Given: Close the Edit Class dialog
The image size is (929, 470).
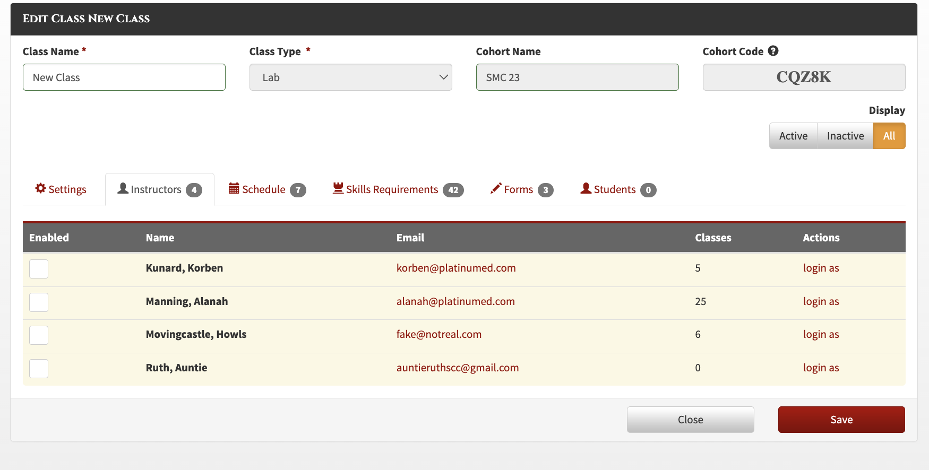Looking at the screenshot, I should pos(691,420).
